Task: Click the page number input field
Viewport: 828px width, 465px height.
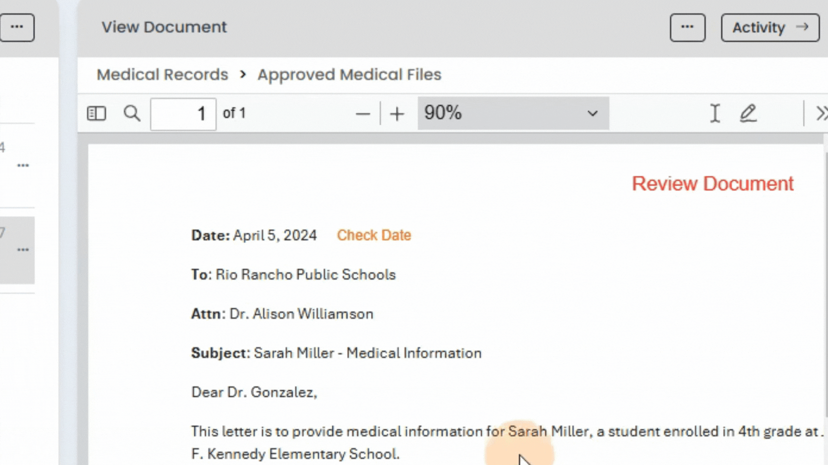Action: (x=183, y=114)
